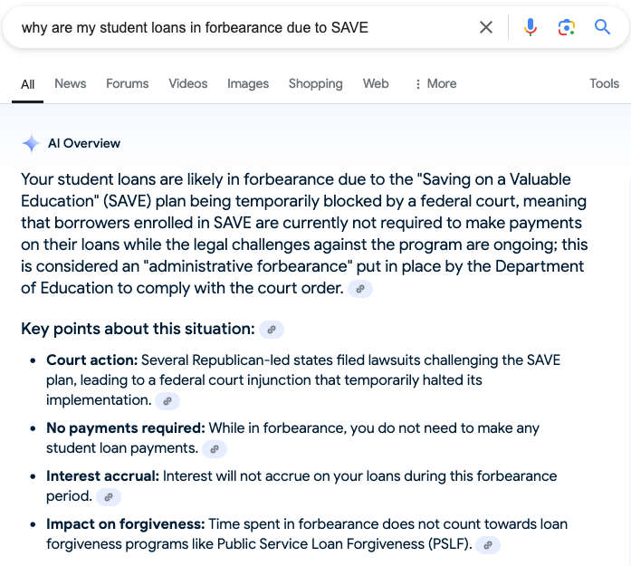Select the Web tab
This screenshot has height=566, width=631.
point(376,83)
